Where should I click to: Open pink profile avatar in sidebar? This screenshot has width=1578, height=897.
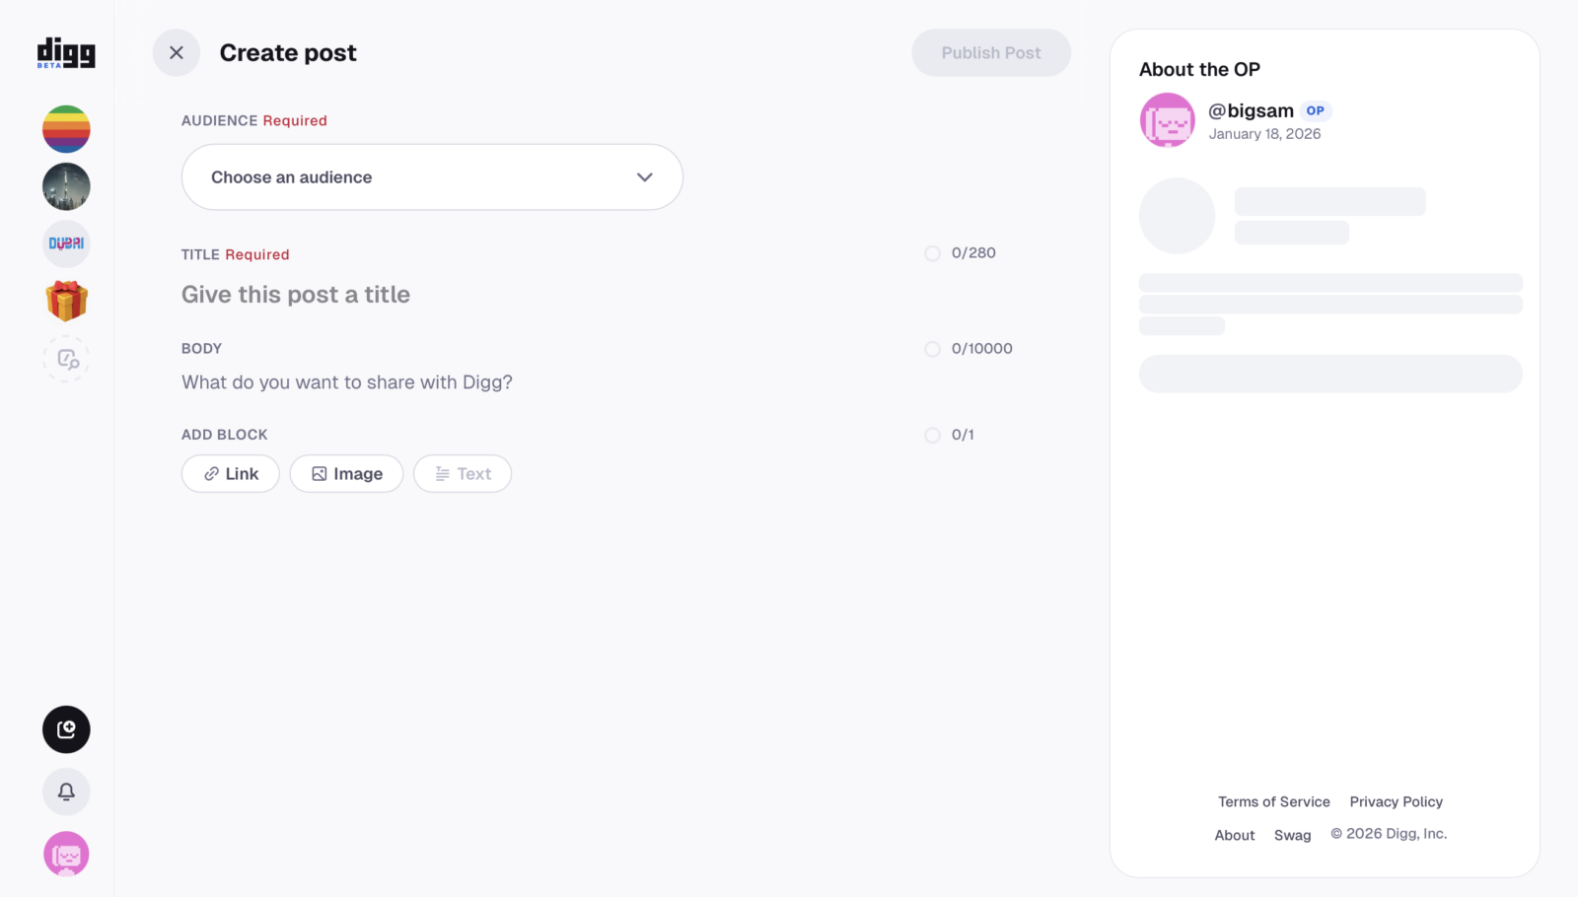(x=66, y=855)
